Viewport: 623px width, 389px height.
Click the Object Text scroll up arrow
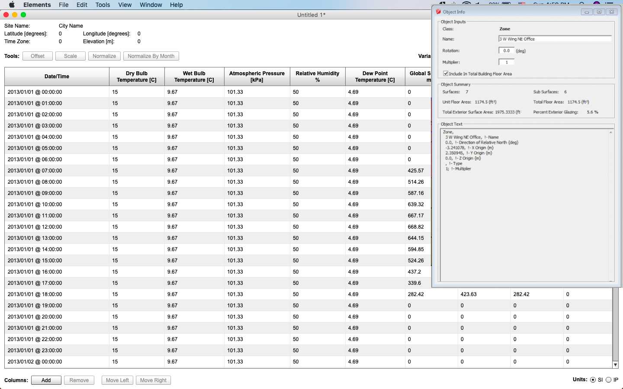(611, 132)
